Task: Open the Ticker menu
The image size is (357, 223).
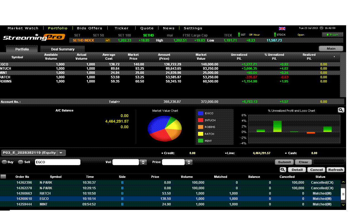Action: pyautogui.click(x=122, y=28)
